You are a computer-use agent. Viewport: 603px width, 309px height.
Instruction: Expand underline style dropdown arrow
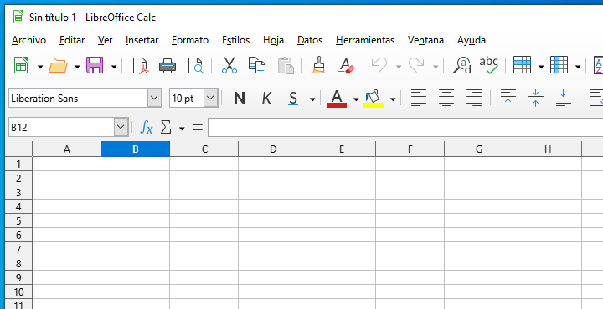[x=312, y=99]
